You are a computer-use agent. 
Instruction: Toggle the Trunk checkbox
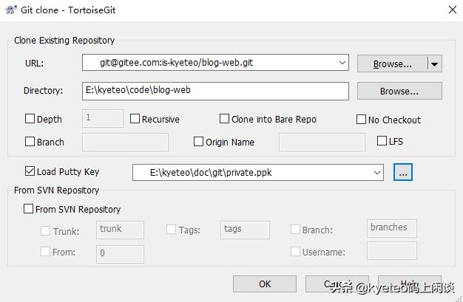pos(45,230)
